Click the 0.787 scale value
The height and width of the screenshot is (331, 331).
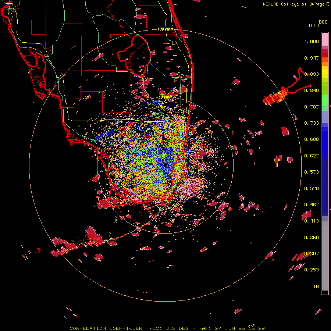click(312, 107)
